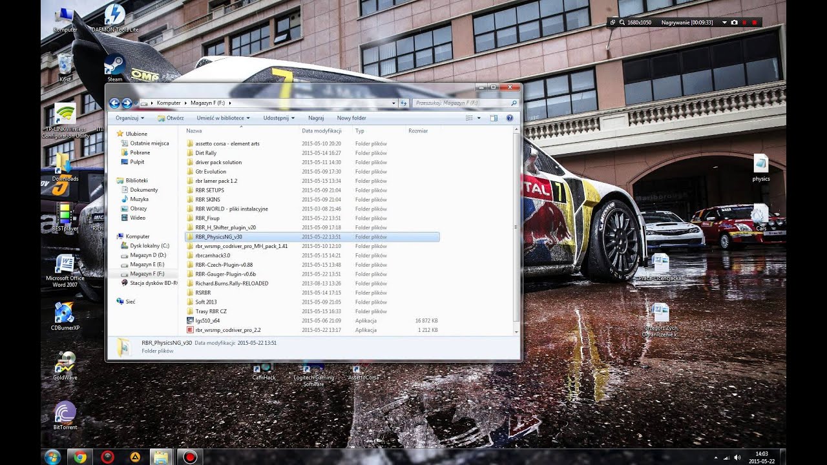This screenshot has height=465, width=827.
Task: Open Chrome from the taskbar
Action: [80, 457]
